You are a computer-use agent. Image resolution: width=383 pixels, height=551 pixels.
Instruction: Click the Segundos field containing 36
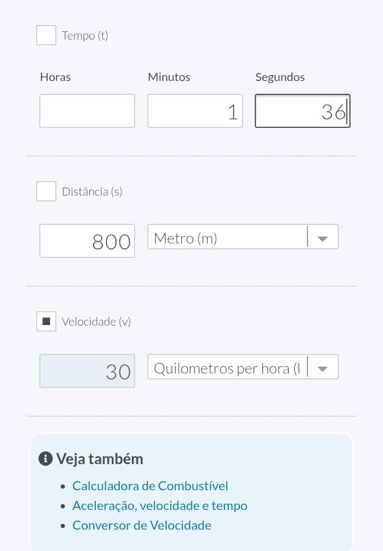point(303,111)
